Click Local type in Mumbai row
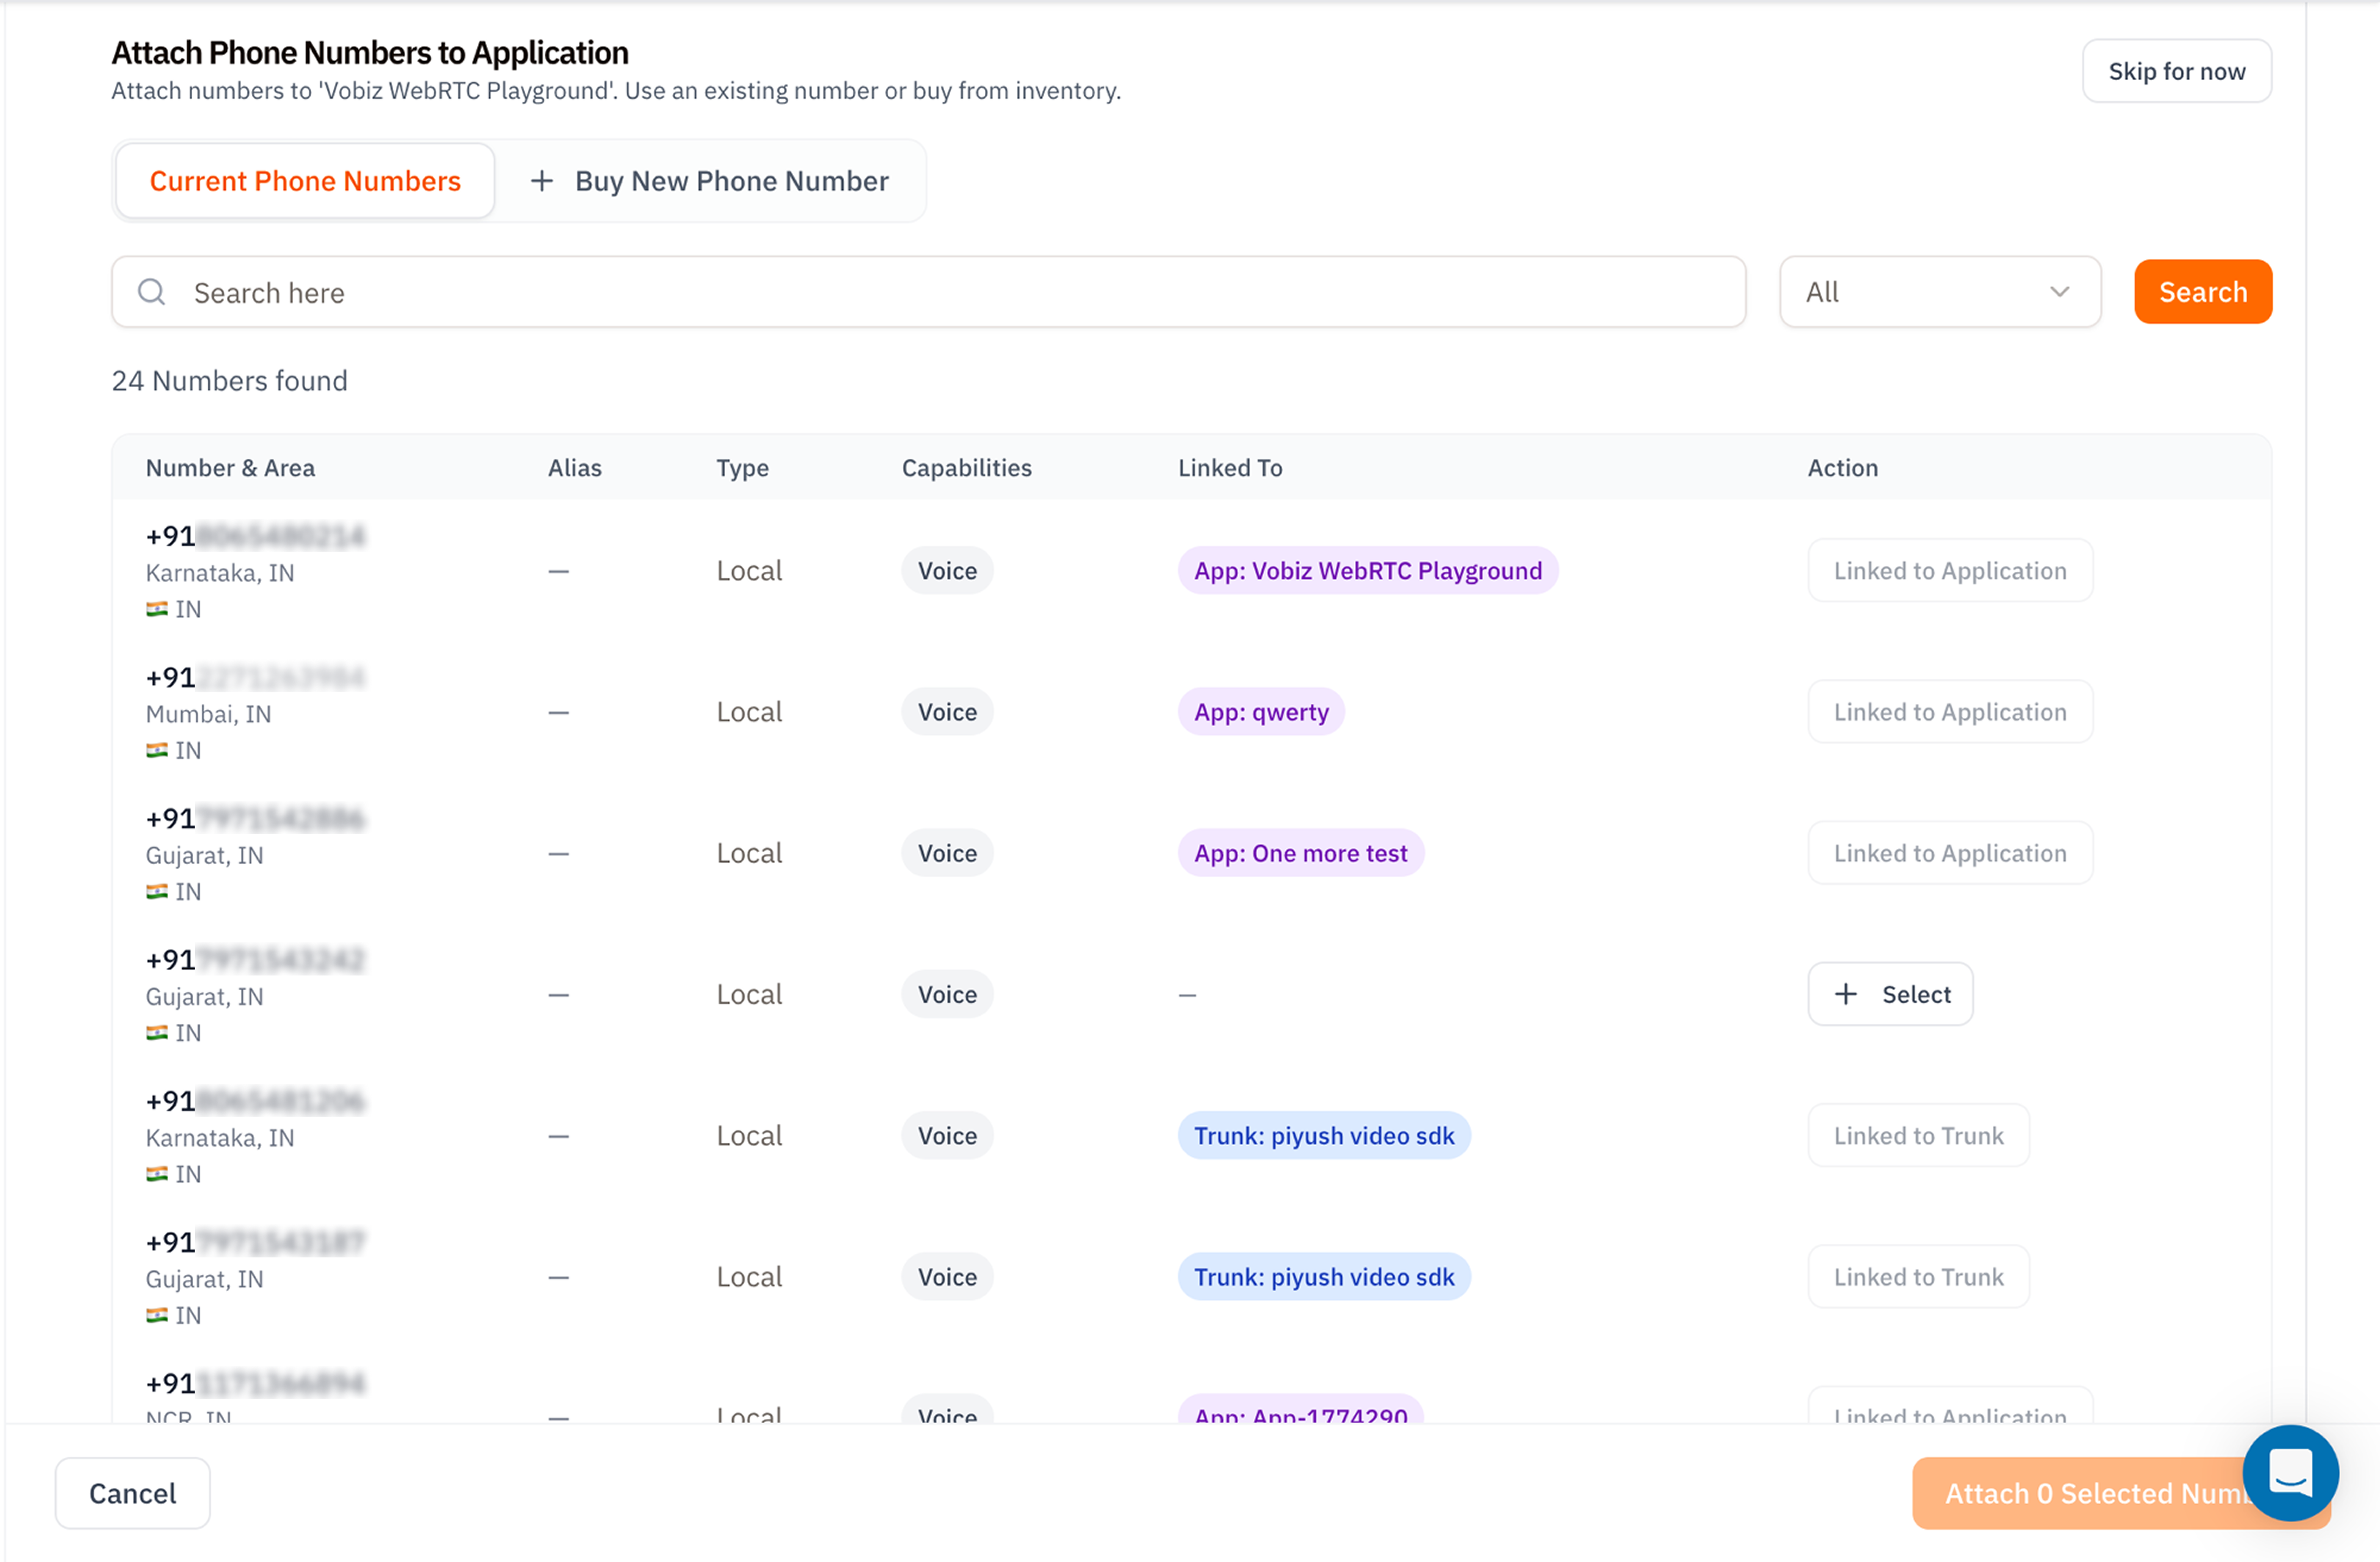 [x=749, y=712]
